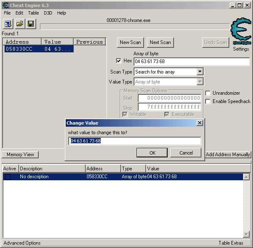Click the Description header in address table
The width and height of the screenshot is (253, 248).
pos(52,169)
